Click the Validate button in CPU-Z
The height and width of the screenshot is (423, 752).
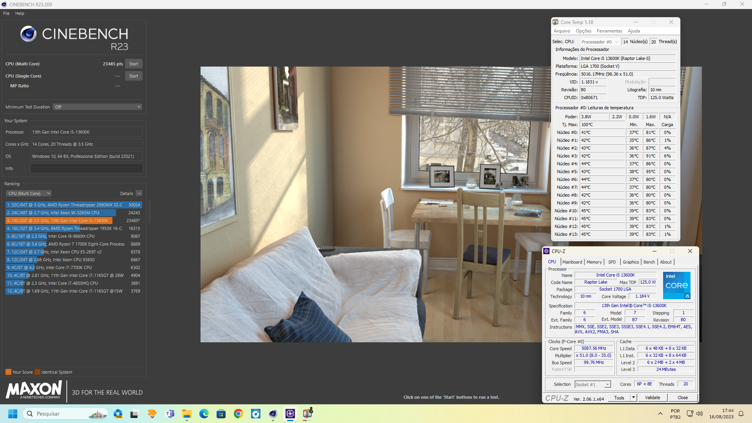pos(653,398)
